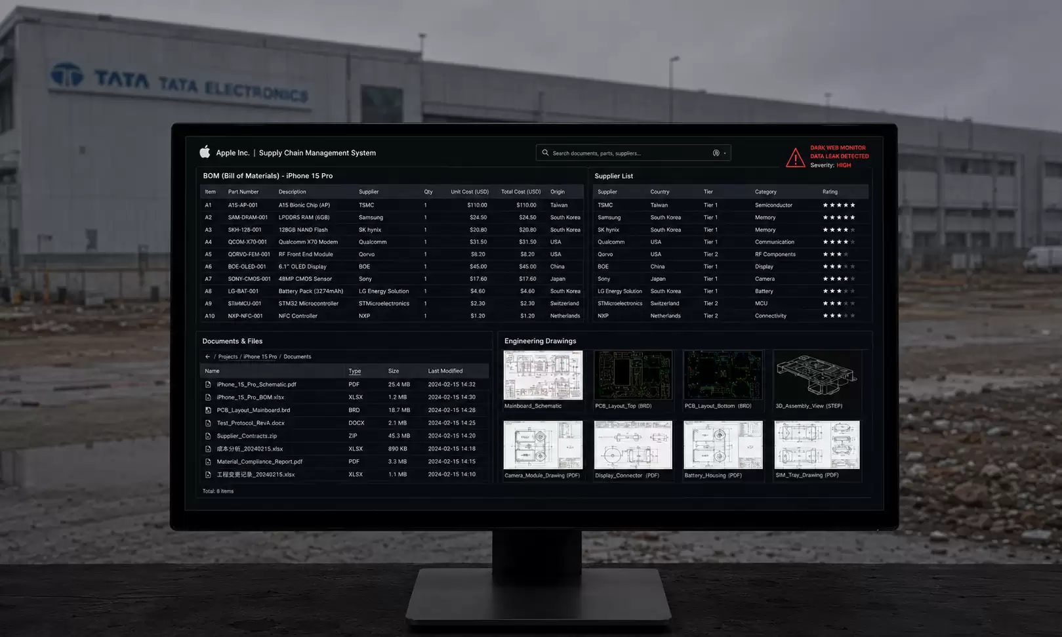Viewport: 1062px width, 637px height.
Task: Select the Documents breadcrumb
Action: (x=297, y=357)
